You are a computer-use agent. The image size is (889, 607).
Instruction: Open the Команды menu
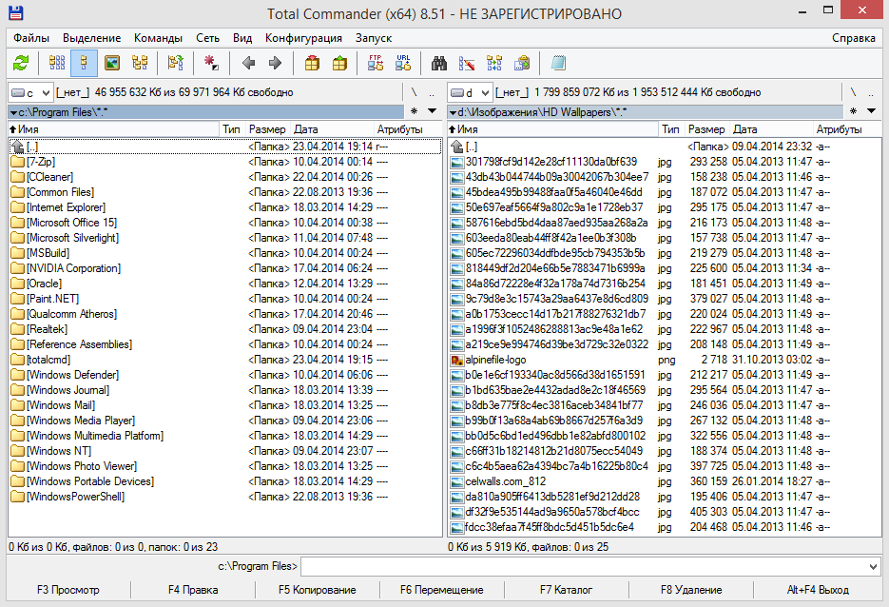click(158, 38)
